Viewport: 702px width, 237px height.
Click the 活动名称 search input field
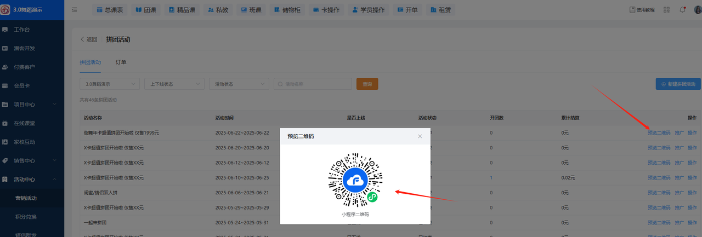click(315, 84)
